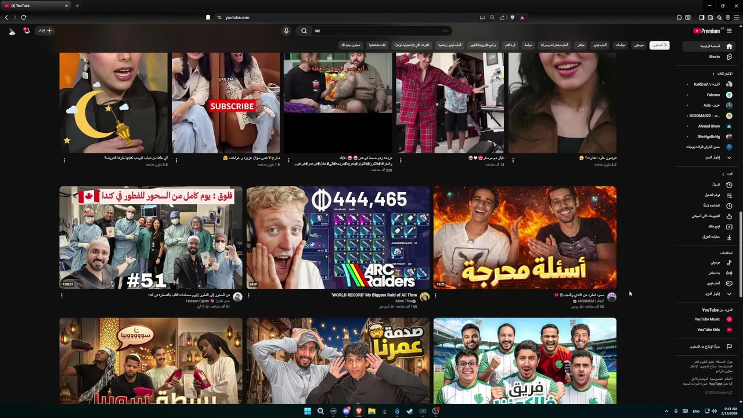
Task: Click 'WORLD RECORD' My Biggest Raid title
Action: 374,295
